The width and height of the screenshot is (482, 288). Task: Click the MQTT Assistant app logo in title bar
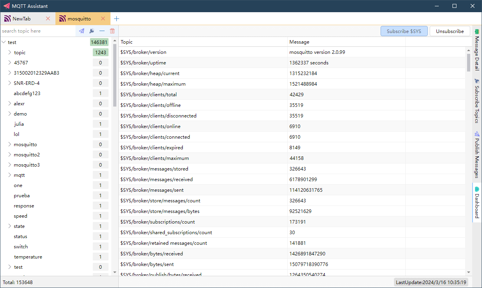pos(6,6)
